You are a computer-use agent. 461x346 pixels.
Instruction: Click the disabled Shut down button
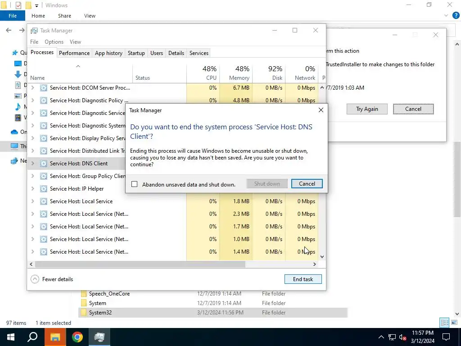point(267,184)
